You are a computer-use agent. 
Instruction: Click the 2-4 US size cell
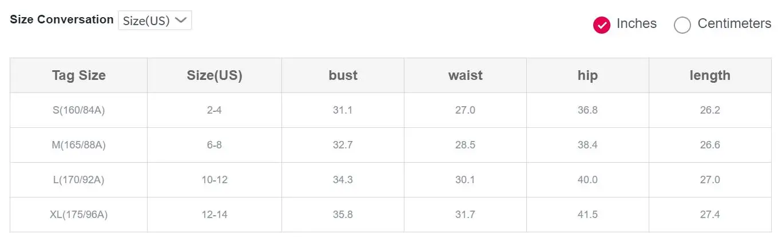click(215, 110)
